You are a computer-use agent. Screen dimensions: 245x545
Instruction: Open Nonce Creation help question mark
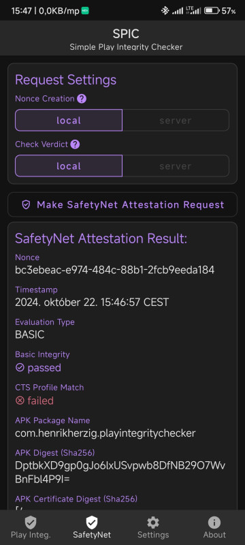click(82, 99)
